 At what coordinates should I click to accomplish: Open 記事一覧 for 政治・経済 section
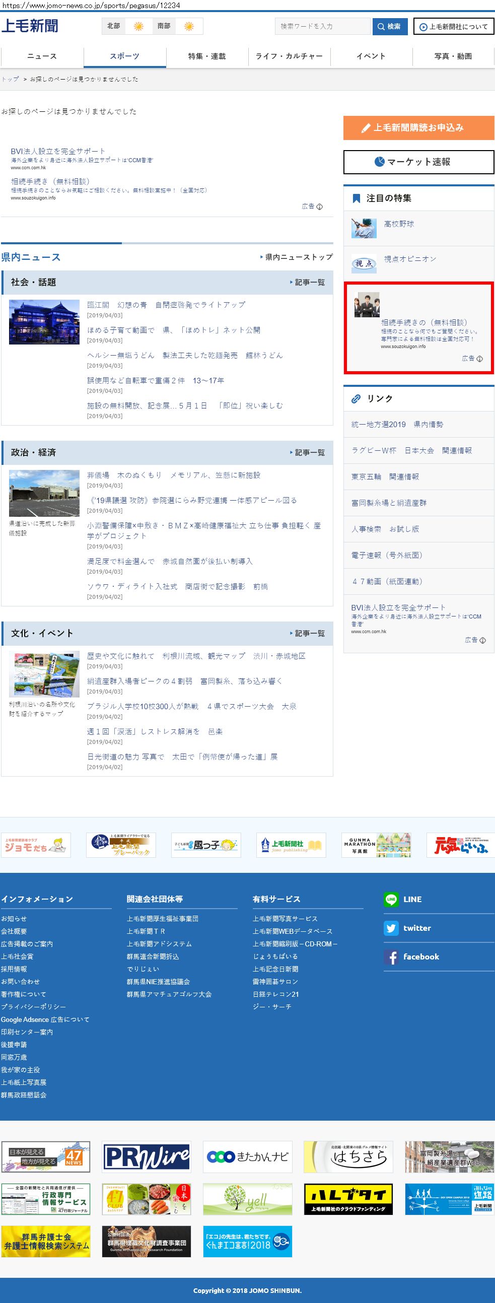coord(307,453)
